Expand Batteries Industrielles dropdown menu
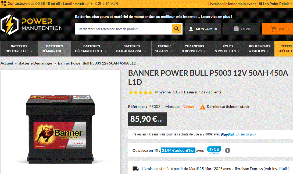The width and height of the screenshot is (293, 174). 19,48
